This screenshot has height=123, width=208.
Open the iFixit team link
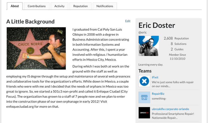coord(155,77)
